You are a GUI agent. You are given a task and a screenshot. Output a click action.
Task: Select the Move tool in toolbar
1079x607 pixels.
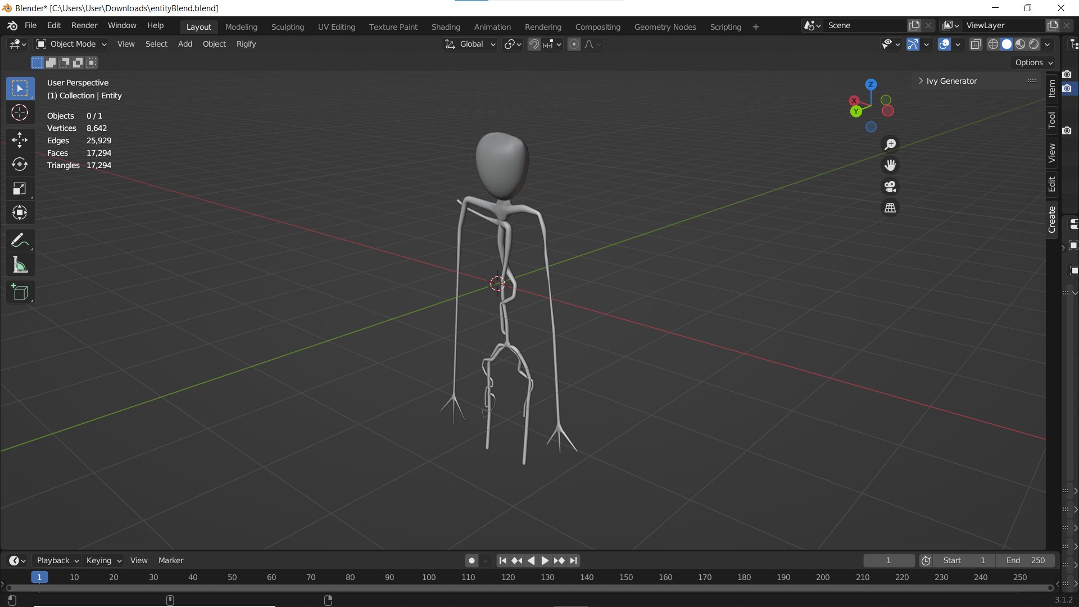click(19, 139)
